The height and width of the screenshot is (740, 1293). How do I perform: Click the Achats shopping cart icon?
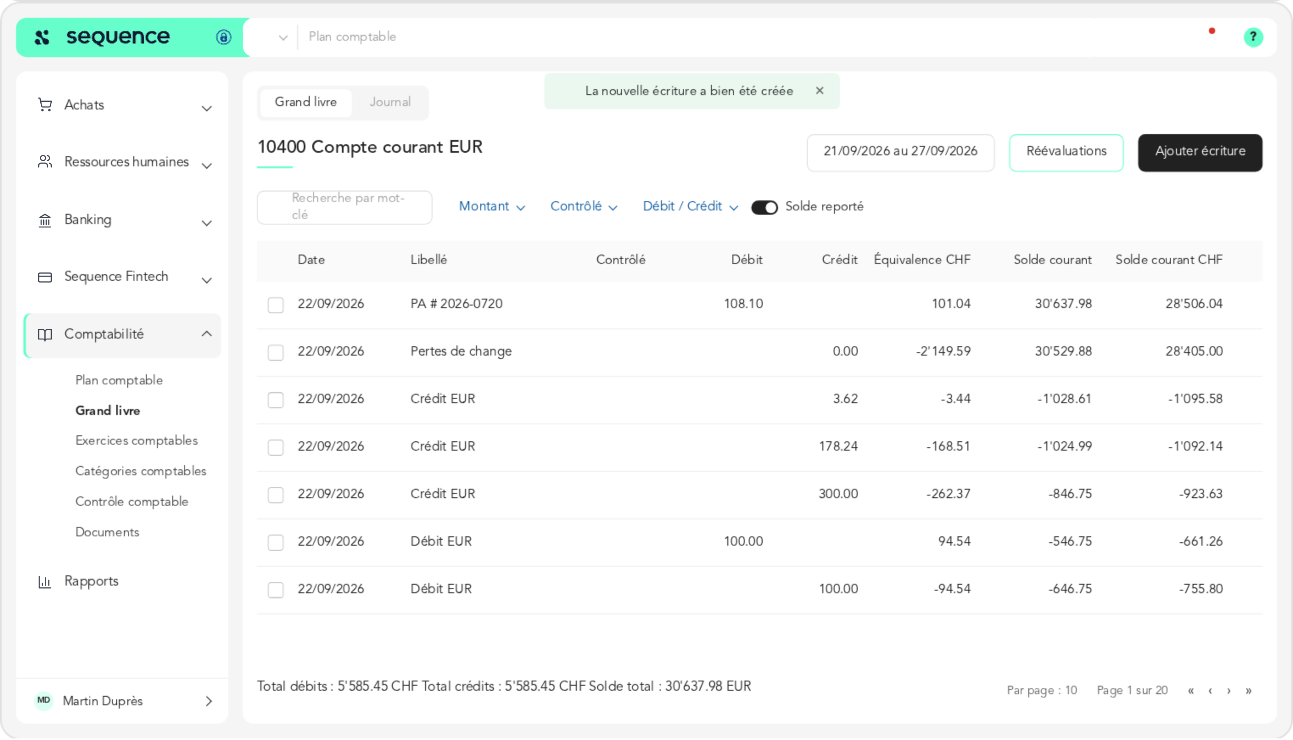(45, 105)
